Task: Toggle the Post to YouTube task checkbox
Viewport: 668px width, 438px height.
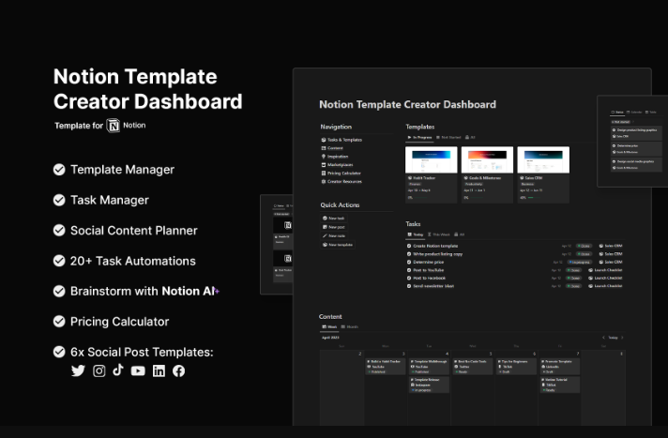Action: coord(409,269)
